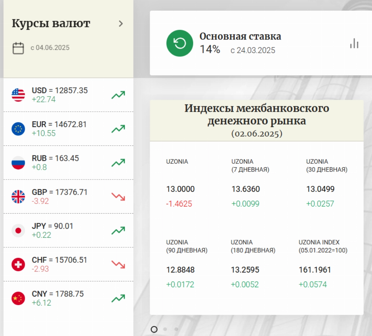Click the CHF downward trend arrow
This screenshot has height=336, width=372.
tap(118, 265)
